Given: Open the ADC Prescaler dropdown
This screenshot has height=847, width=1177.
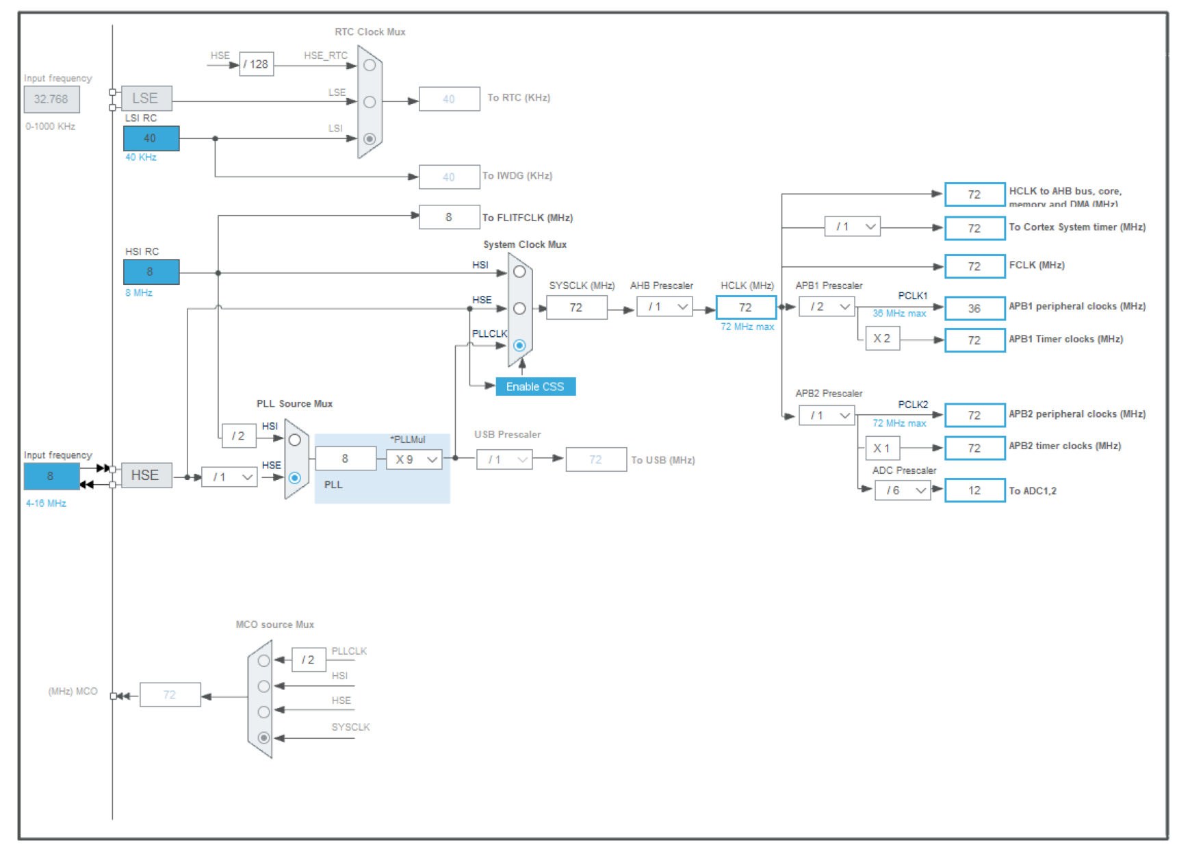Looking at the screenshot, I should 903,490.
